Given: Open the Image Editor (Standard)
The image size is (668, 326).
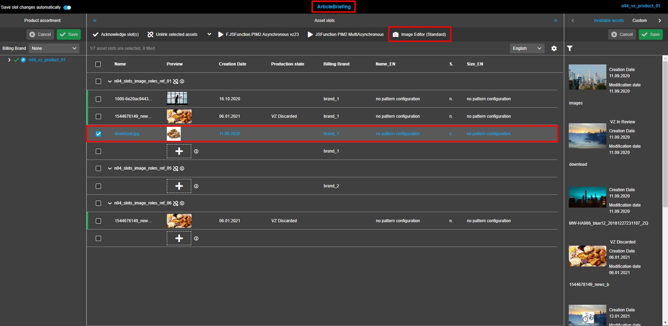Looking at the screenshot, I should tap(419, 34).
